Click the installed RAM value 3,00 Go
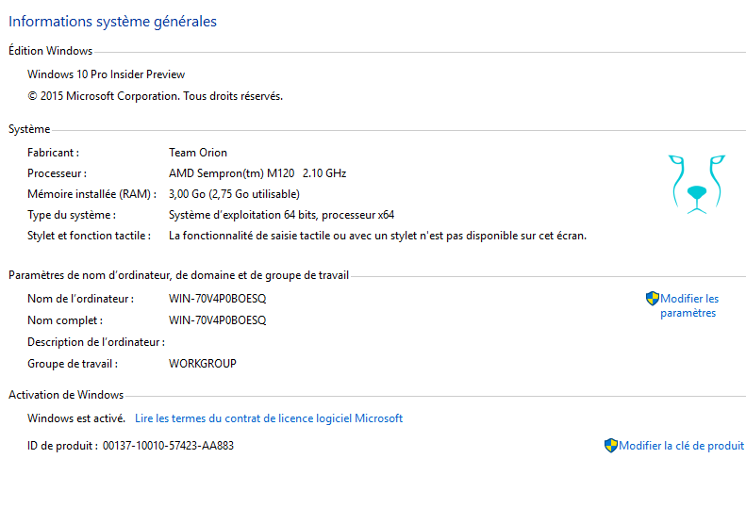 pos(234,194)
